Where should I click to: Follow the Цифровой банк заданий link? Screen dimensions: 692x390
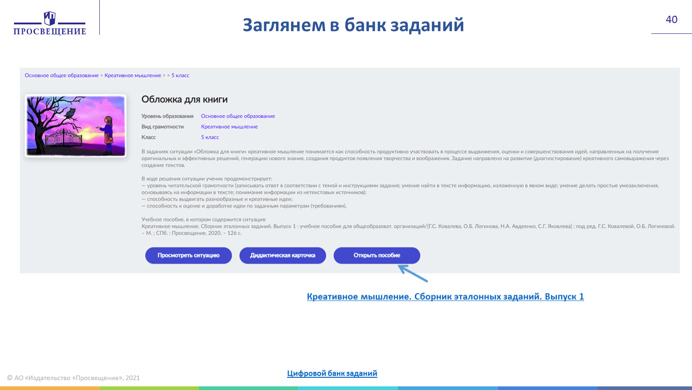coord(332,373)
